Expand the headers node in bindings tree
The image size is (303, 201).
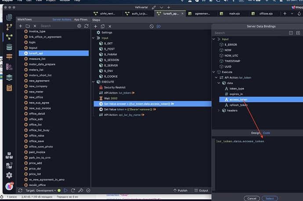(x=219, y=111)
